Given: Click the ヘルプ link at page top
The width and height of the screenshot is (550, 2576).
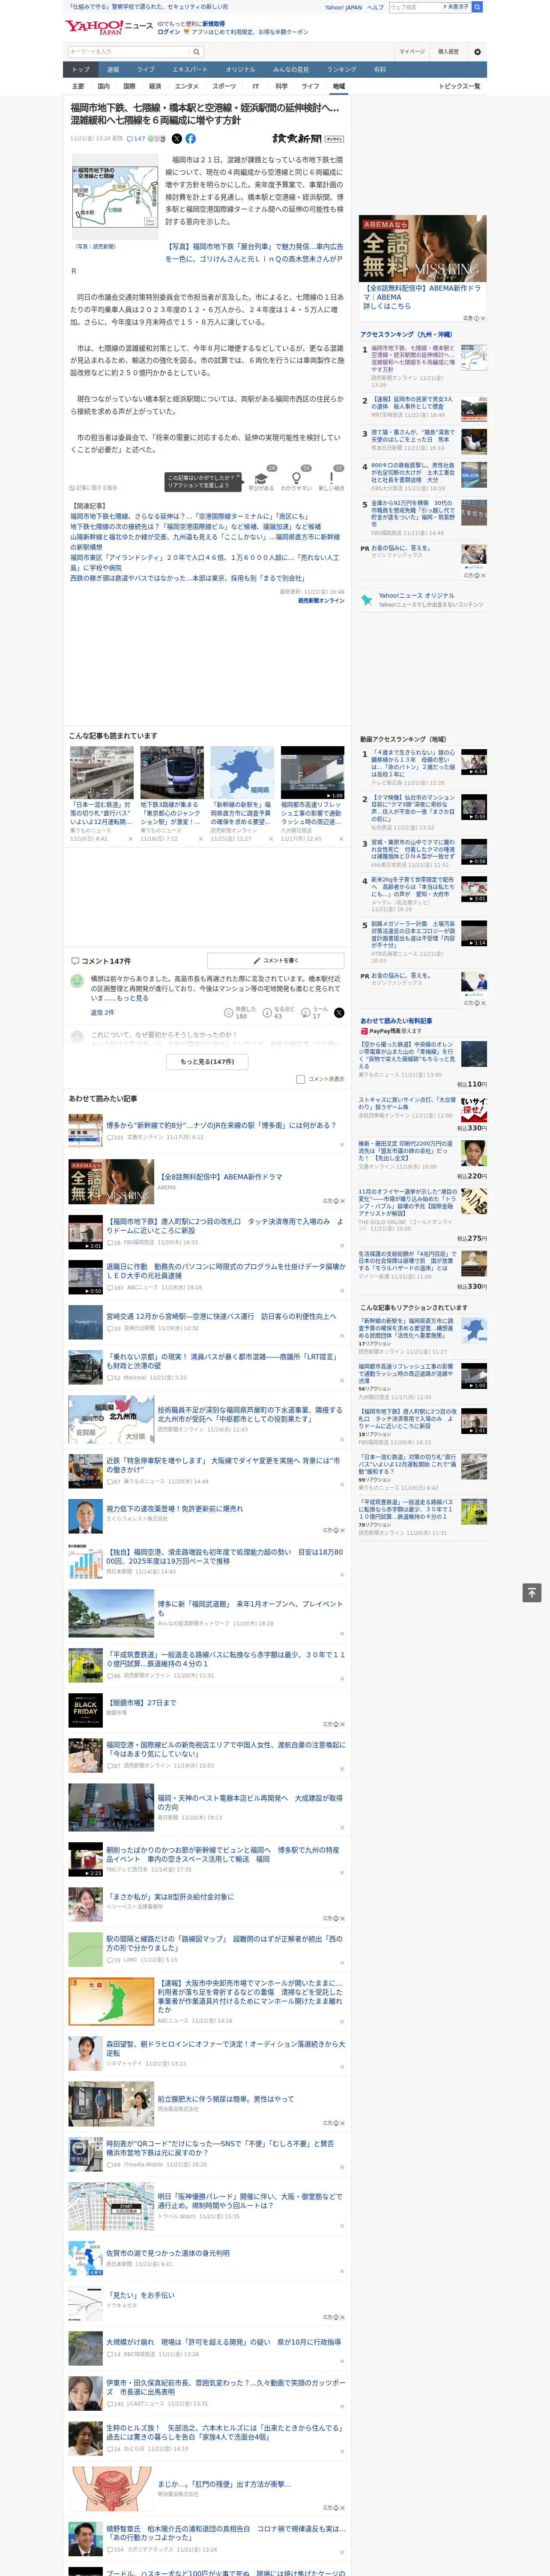Looking at the screenshot, I should [374, 7].
